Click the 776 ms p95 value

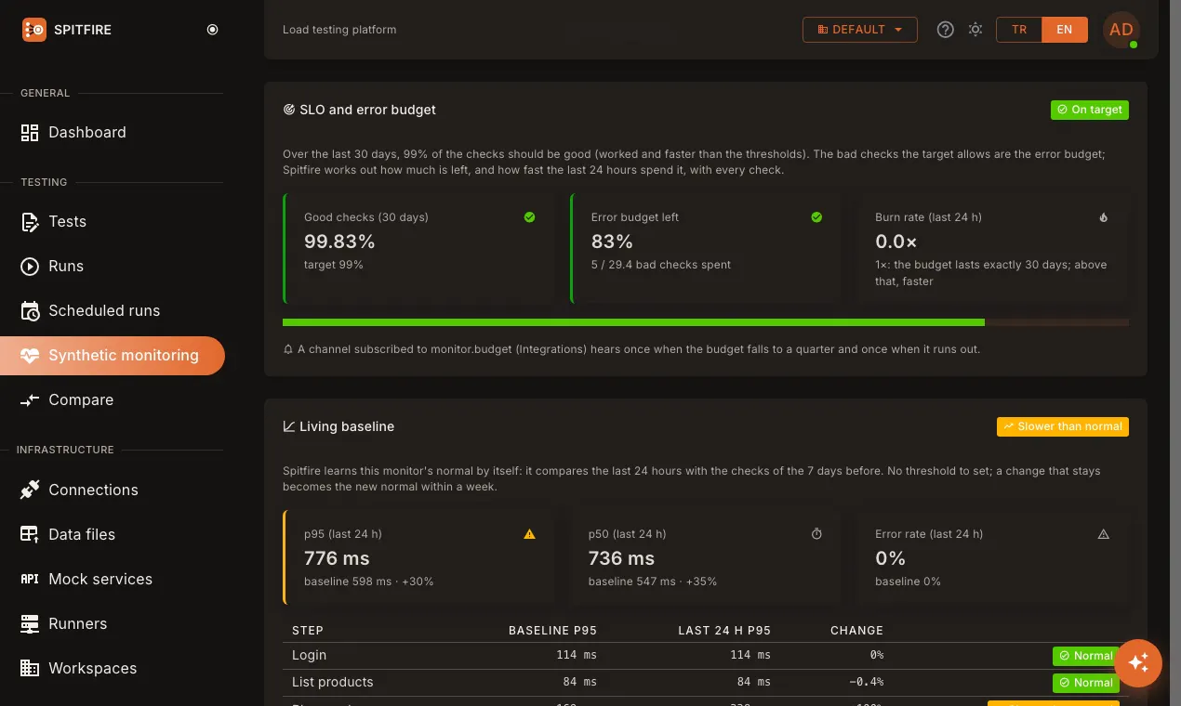337,558
